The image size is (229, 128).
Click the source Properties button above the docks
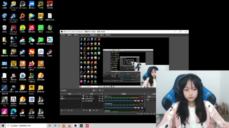(x=95, y=90)
